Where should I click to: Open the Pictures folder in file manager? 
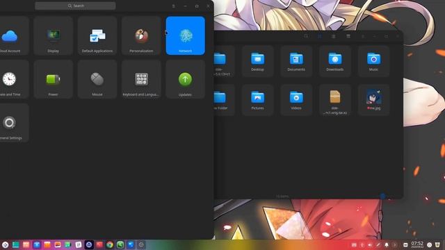point(257,100)
